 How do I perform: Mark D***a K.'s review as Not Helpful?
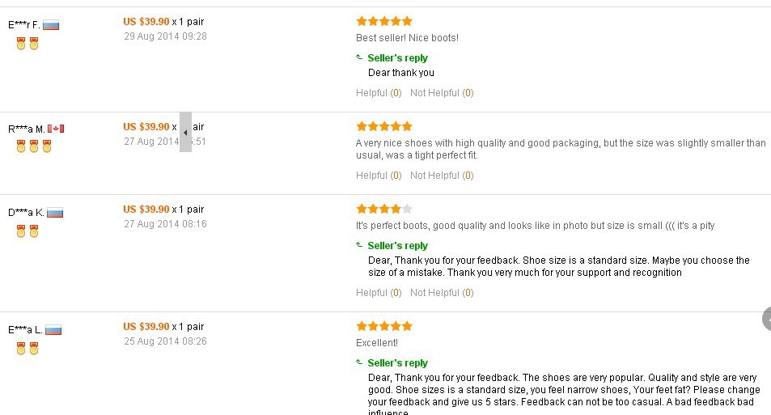tap(442, 293)
